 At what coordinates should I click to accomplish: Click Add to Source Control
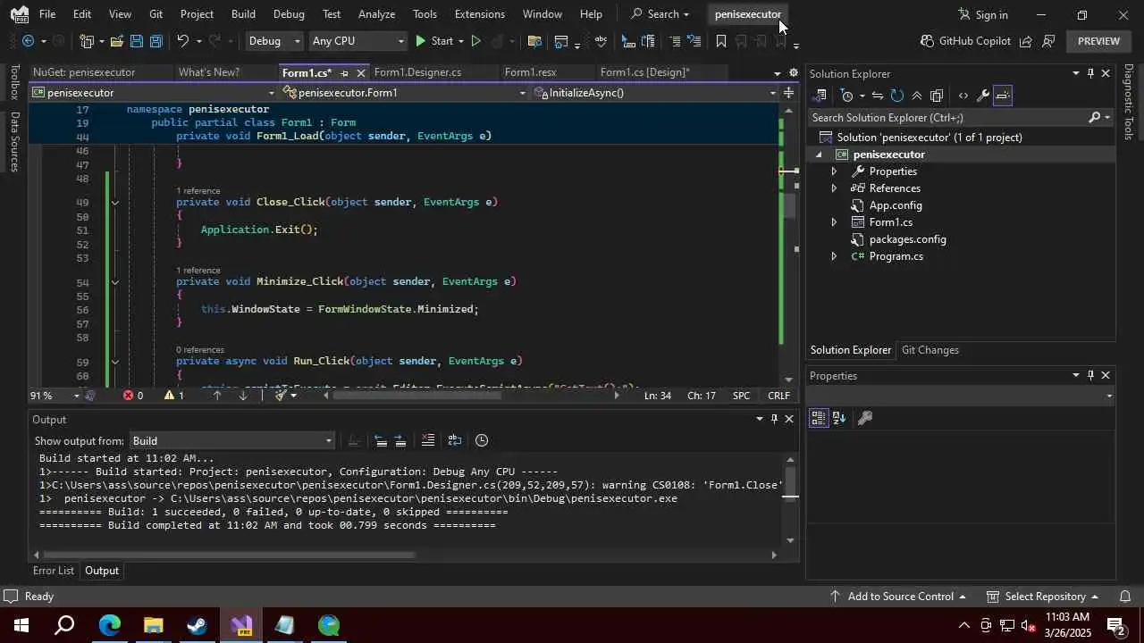pos(898,597)
